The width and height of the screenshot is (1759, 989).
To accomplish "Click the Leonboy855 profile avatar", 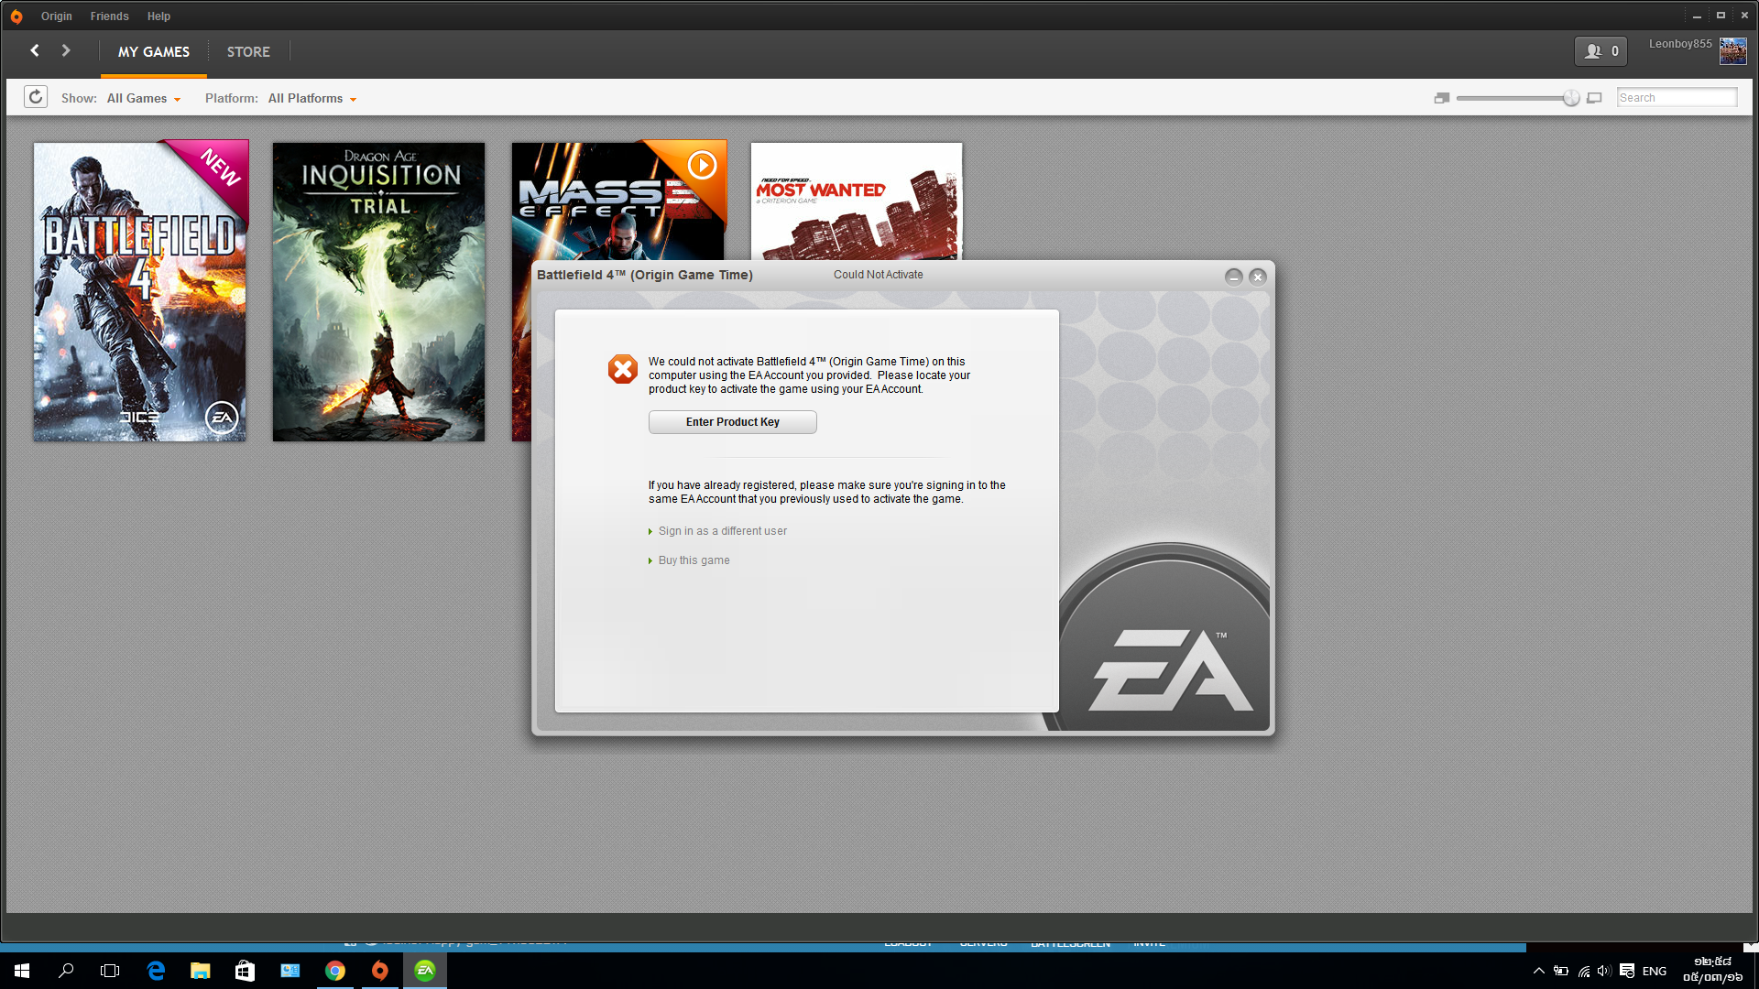I will pyautogui.click(x=1732, y=51).
